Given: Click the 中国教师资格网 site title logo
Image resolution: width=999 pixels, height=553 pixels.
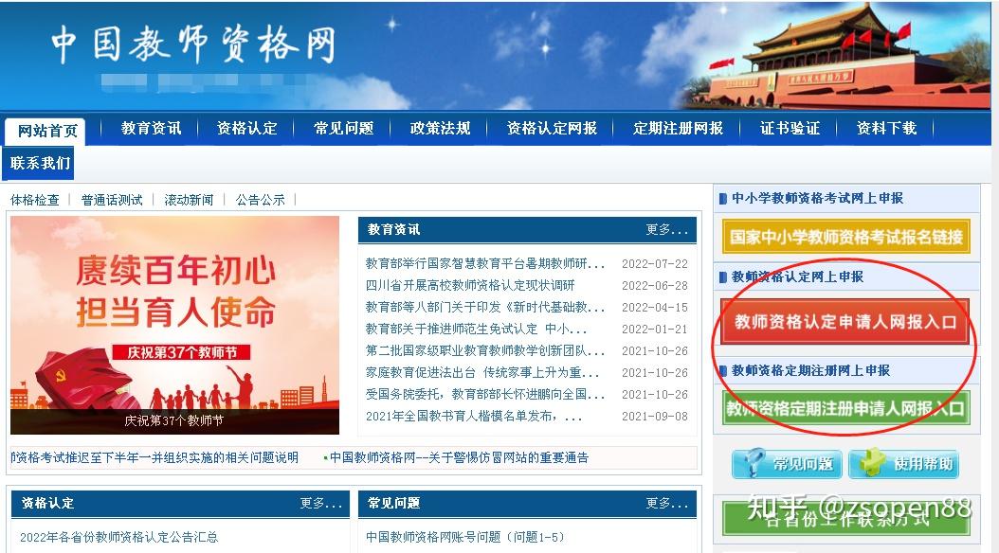Looking at the screenshot, I should (193, 45).
